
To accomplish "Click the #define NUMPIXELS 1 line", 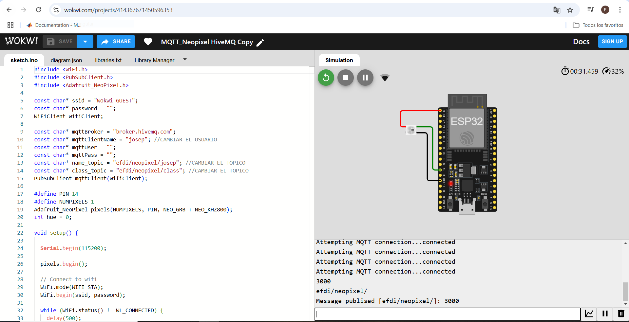I will 64,202.
